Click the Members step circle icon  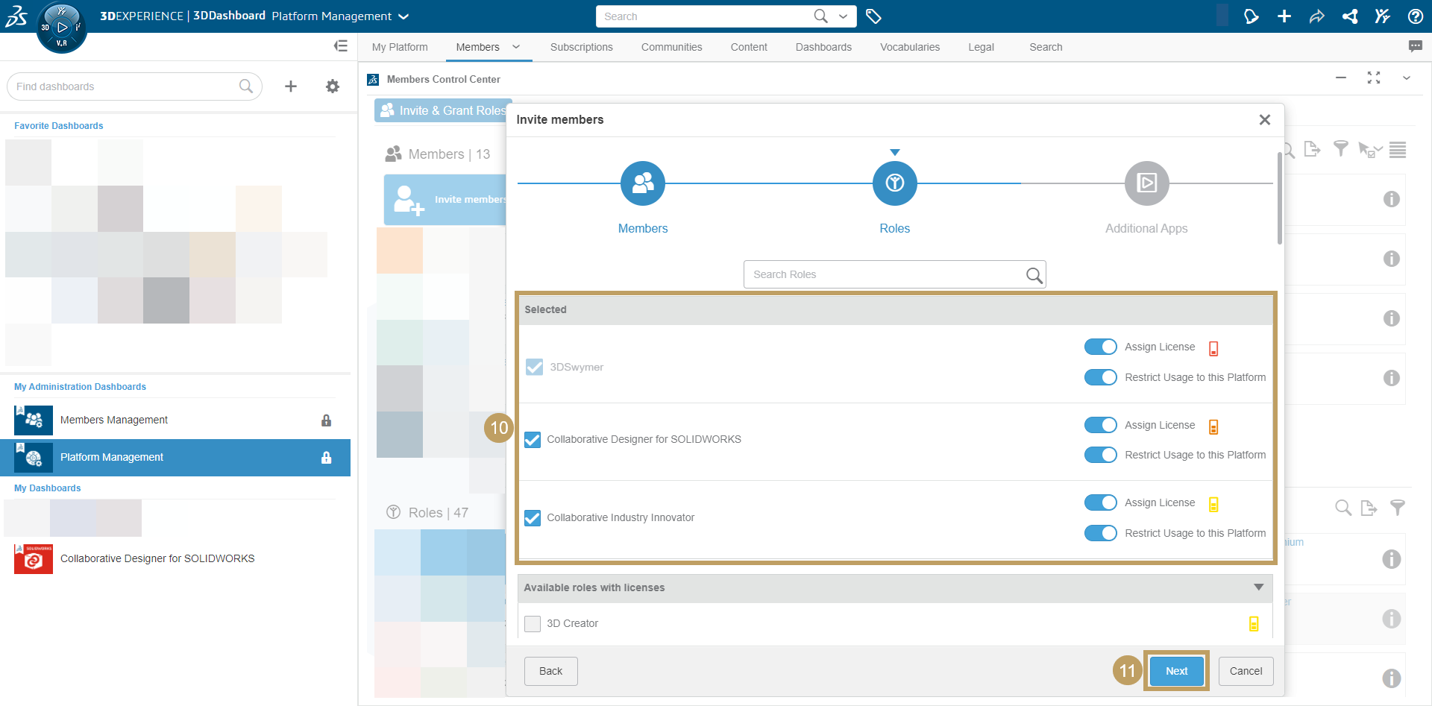click(x=643, y=183)
